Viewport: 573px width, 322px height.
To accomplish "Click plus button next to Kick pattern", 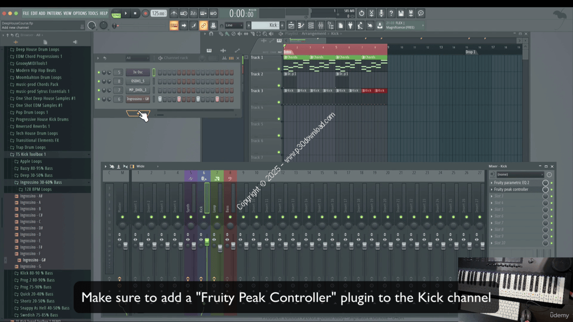I will tap(282, 25).
